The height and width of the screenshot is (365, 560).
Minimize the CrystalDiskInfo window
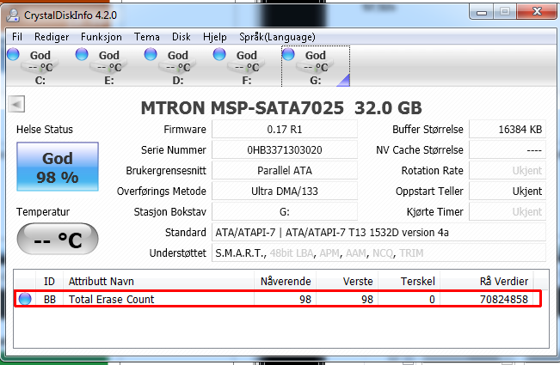[482, 12]
